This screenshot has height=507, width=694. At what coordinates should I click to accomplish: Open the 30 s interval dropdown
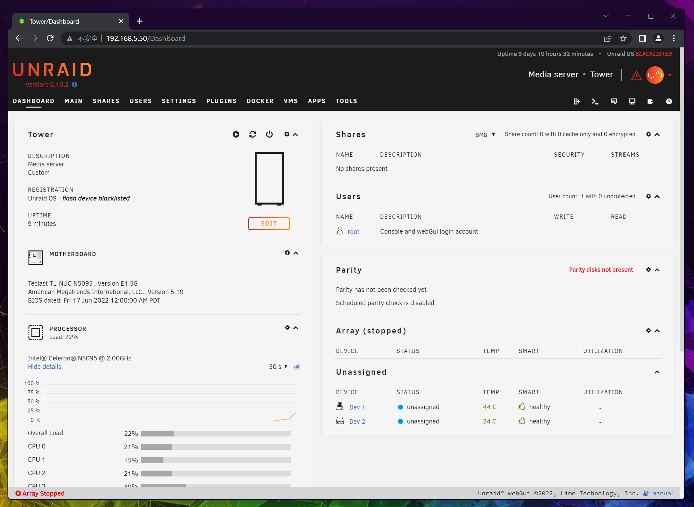[278, 367]
